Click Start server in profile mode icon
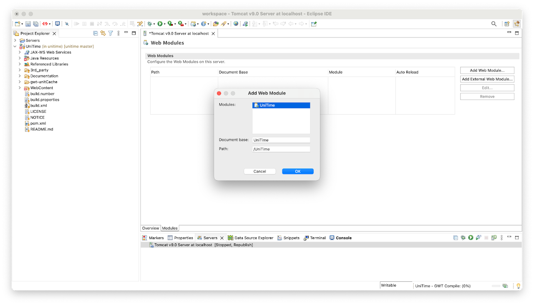This screenshot has height=305, width=534. [479, 238]
